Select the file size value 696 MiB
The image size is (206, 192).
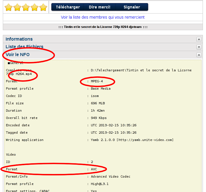pyautogui.click(x=98, y=103)
